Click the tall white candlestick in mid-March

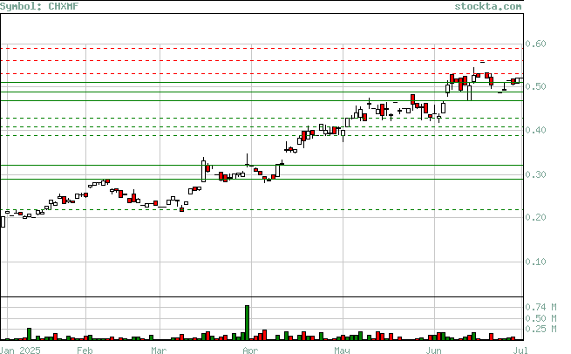204,171
